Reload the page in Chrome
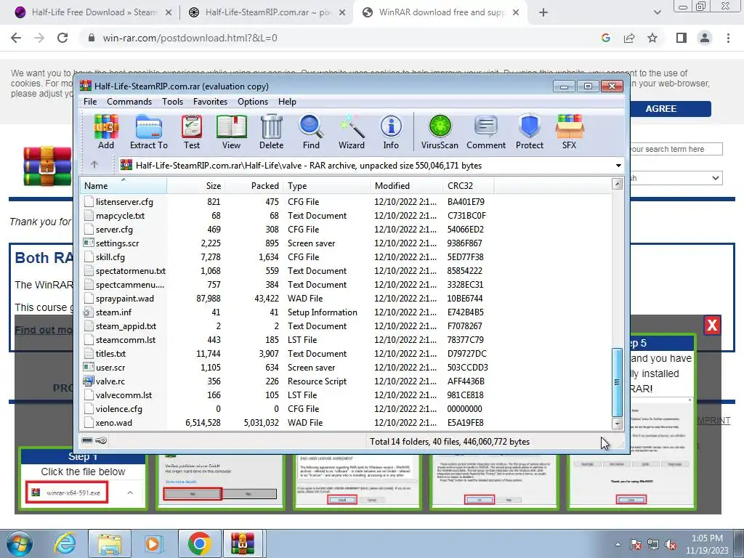 point(62,38)
